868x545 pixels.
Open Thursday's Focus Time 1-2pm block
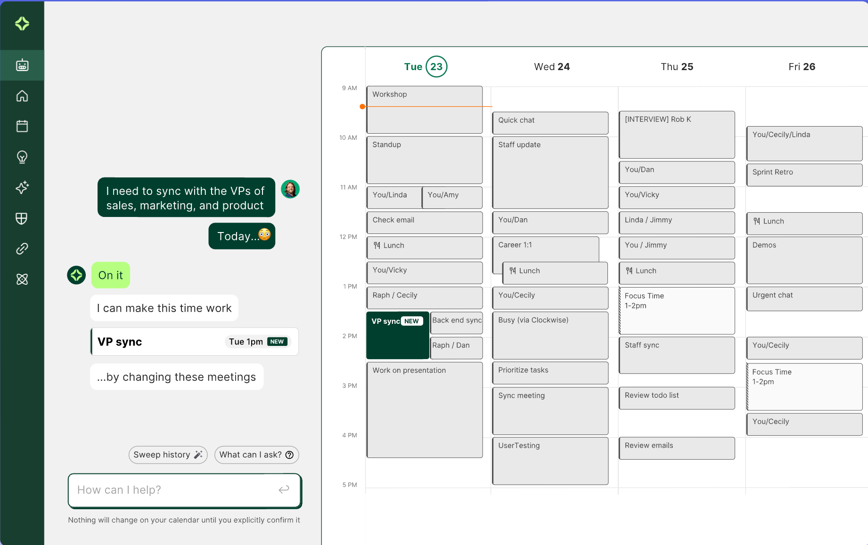[677, 311]
